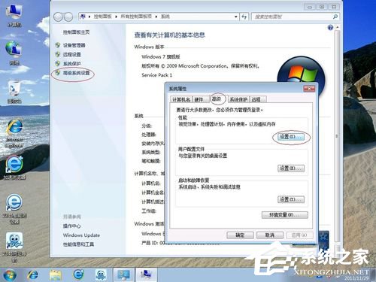Close the System Properties dialog
The height and width of the screenshot is (282, 376).
(309, 89)
